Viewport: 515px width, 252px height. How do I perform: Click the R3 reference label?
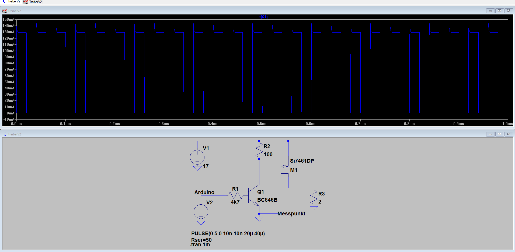click(321, 194)
